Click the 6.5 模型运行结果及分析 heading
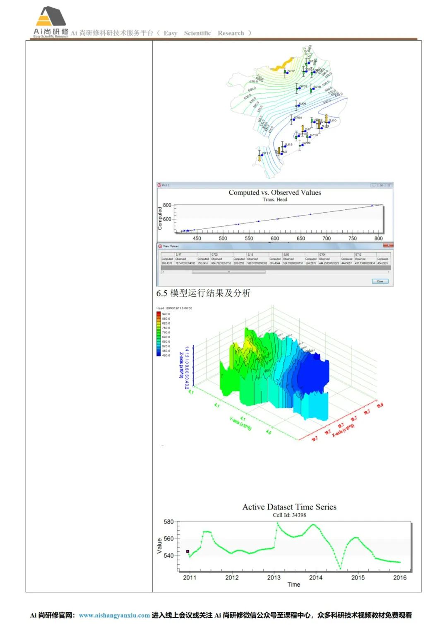 tap(203, 293)
